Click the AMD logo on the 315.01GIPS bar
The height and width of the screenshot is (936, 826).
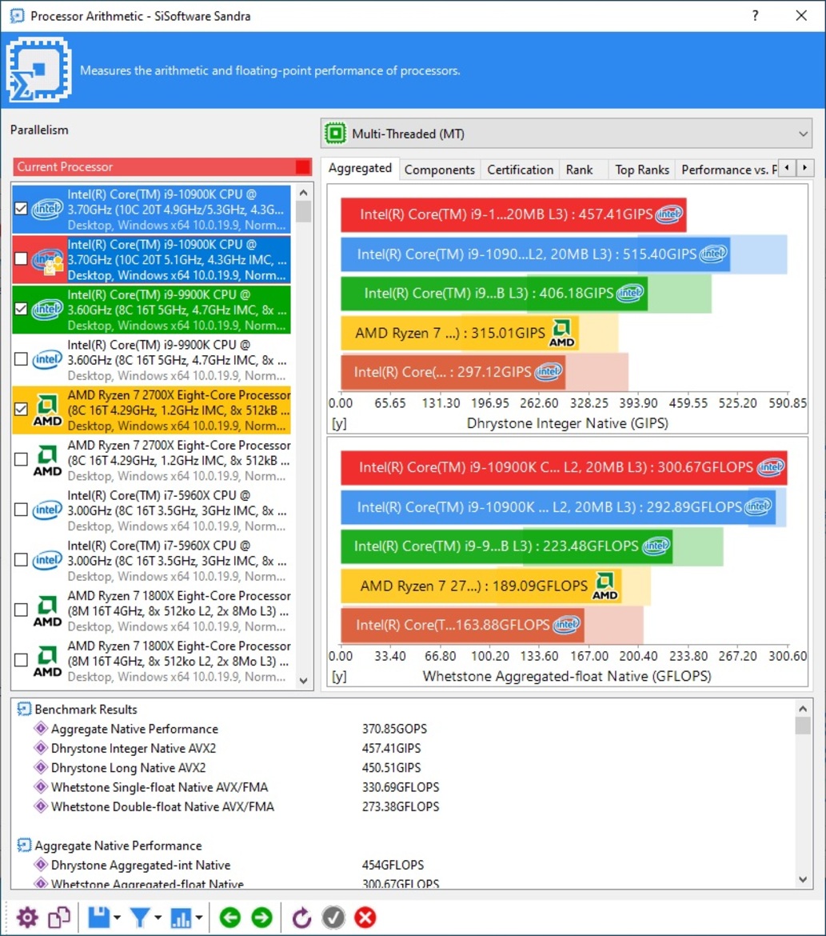562,333
